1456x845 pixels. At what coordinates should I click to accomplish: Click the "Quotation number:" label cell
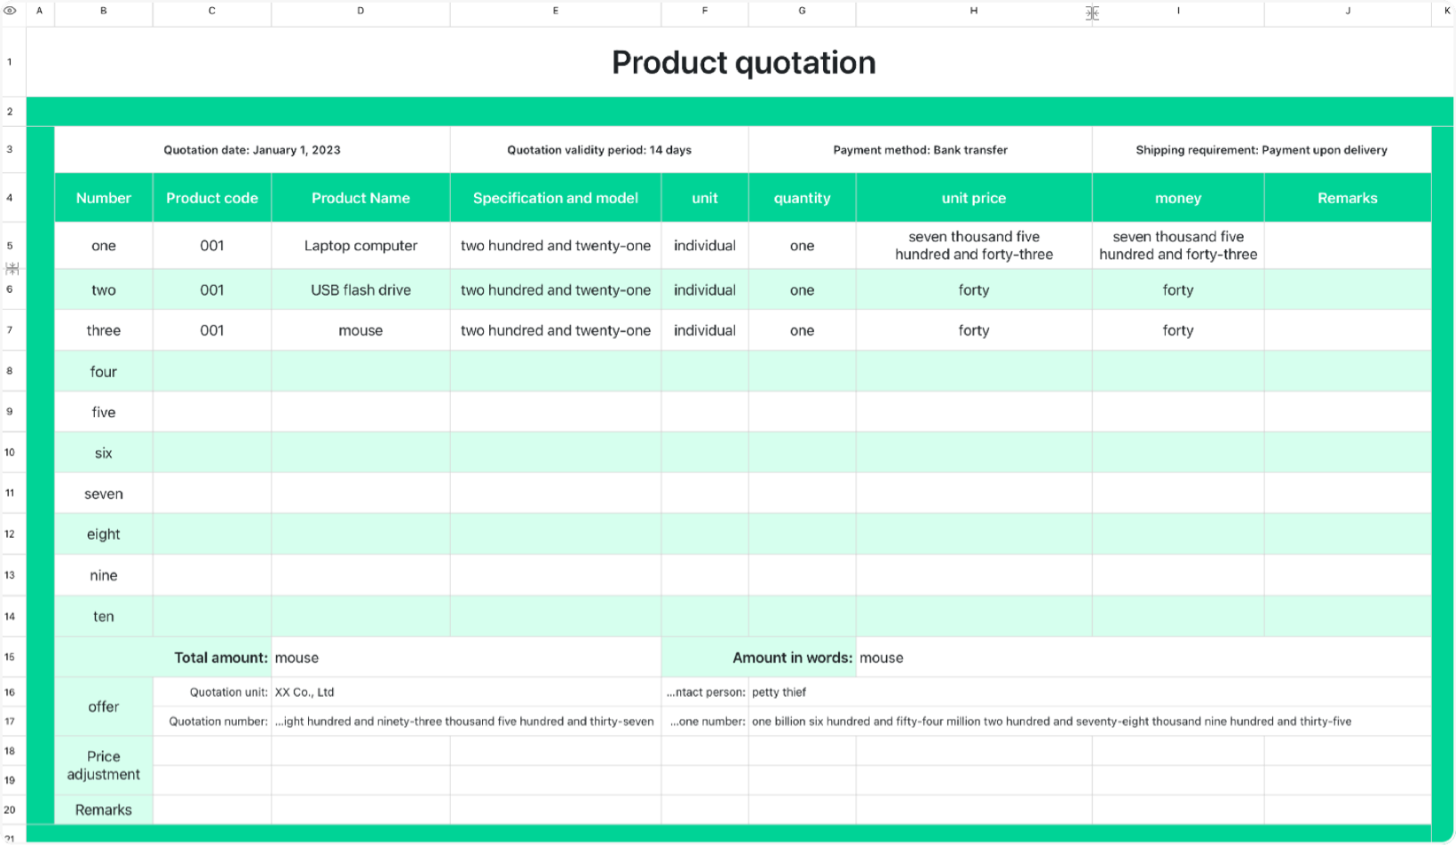[212, 722]
